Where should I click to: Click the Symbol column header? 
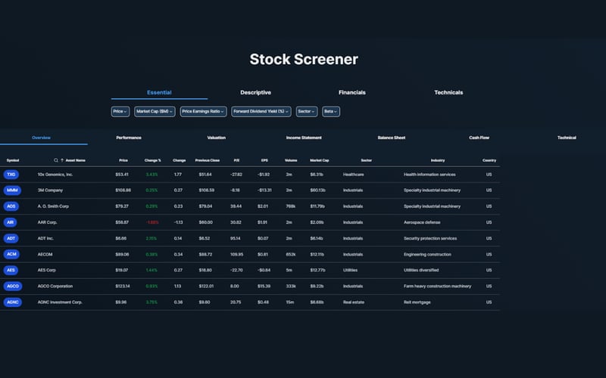pyautogui.click(x=13, y=160)
